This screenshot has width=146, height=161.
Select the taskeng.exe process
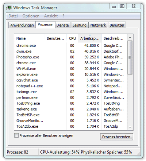pyautogui.click(x=70, y=109)
